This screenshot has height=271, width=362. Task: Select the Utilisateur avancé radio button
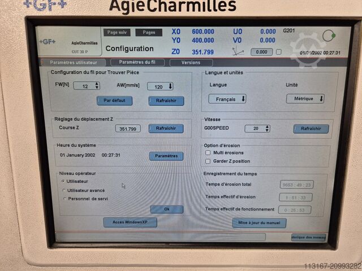[63, 190]
